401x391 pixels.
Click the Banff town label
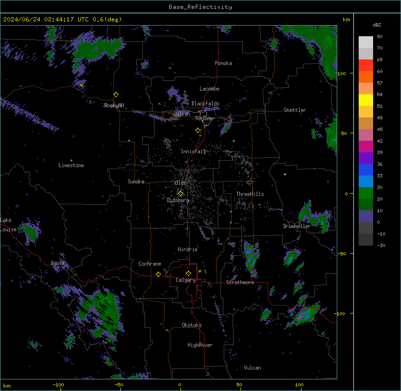click(x=58, y=263)
